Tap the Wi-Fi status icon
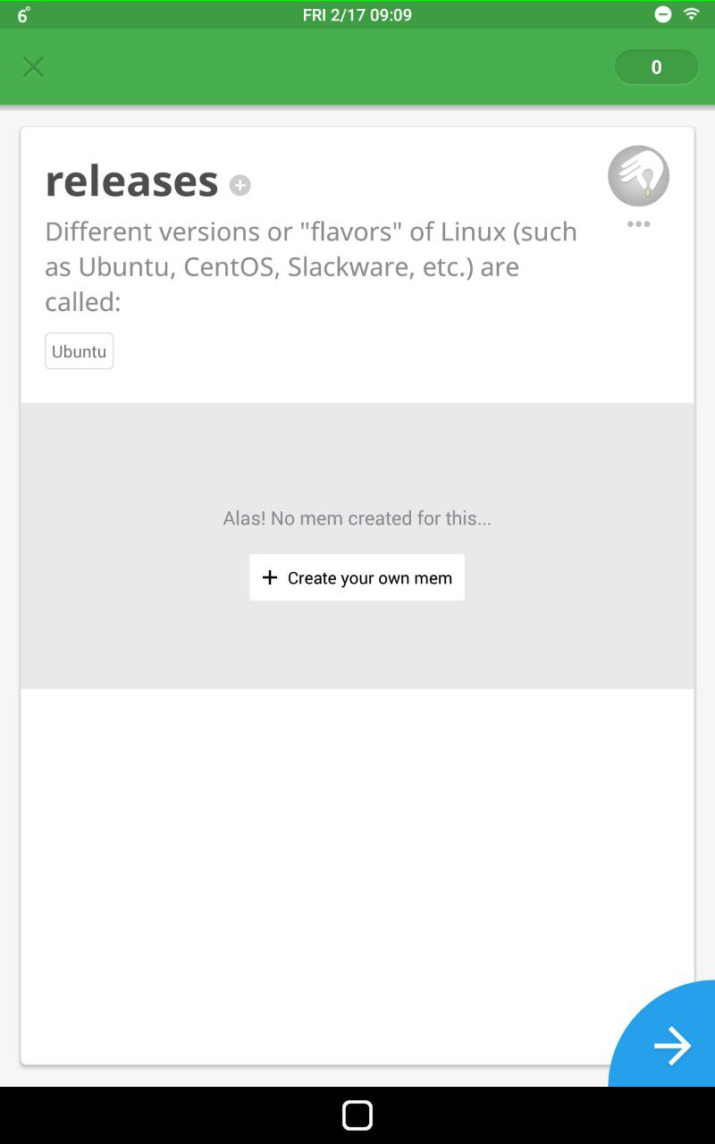 click(691, 14)
